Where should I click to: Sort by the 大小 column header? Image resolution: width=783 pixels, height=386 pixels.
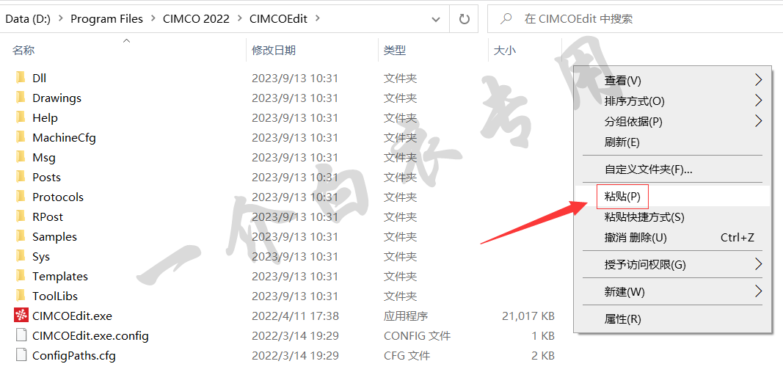click(x=505, y=50)
